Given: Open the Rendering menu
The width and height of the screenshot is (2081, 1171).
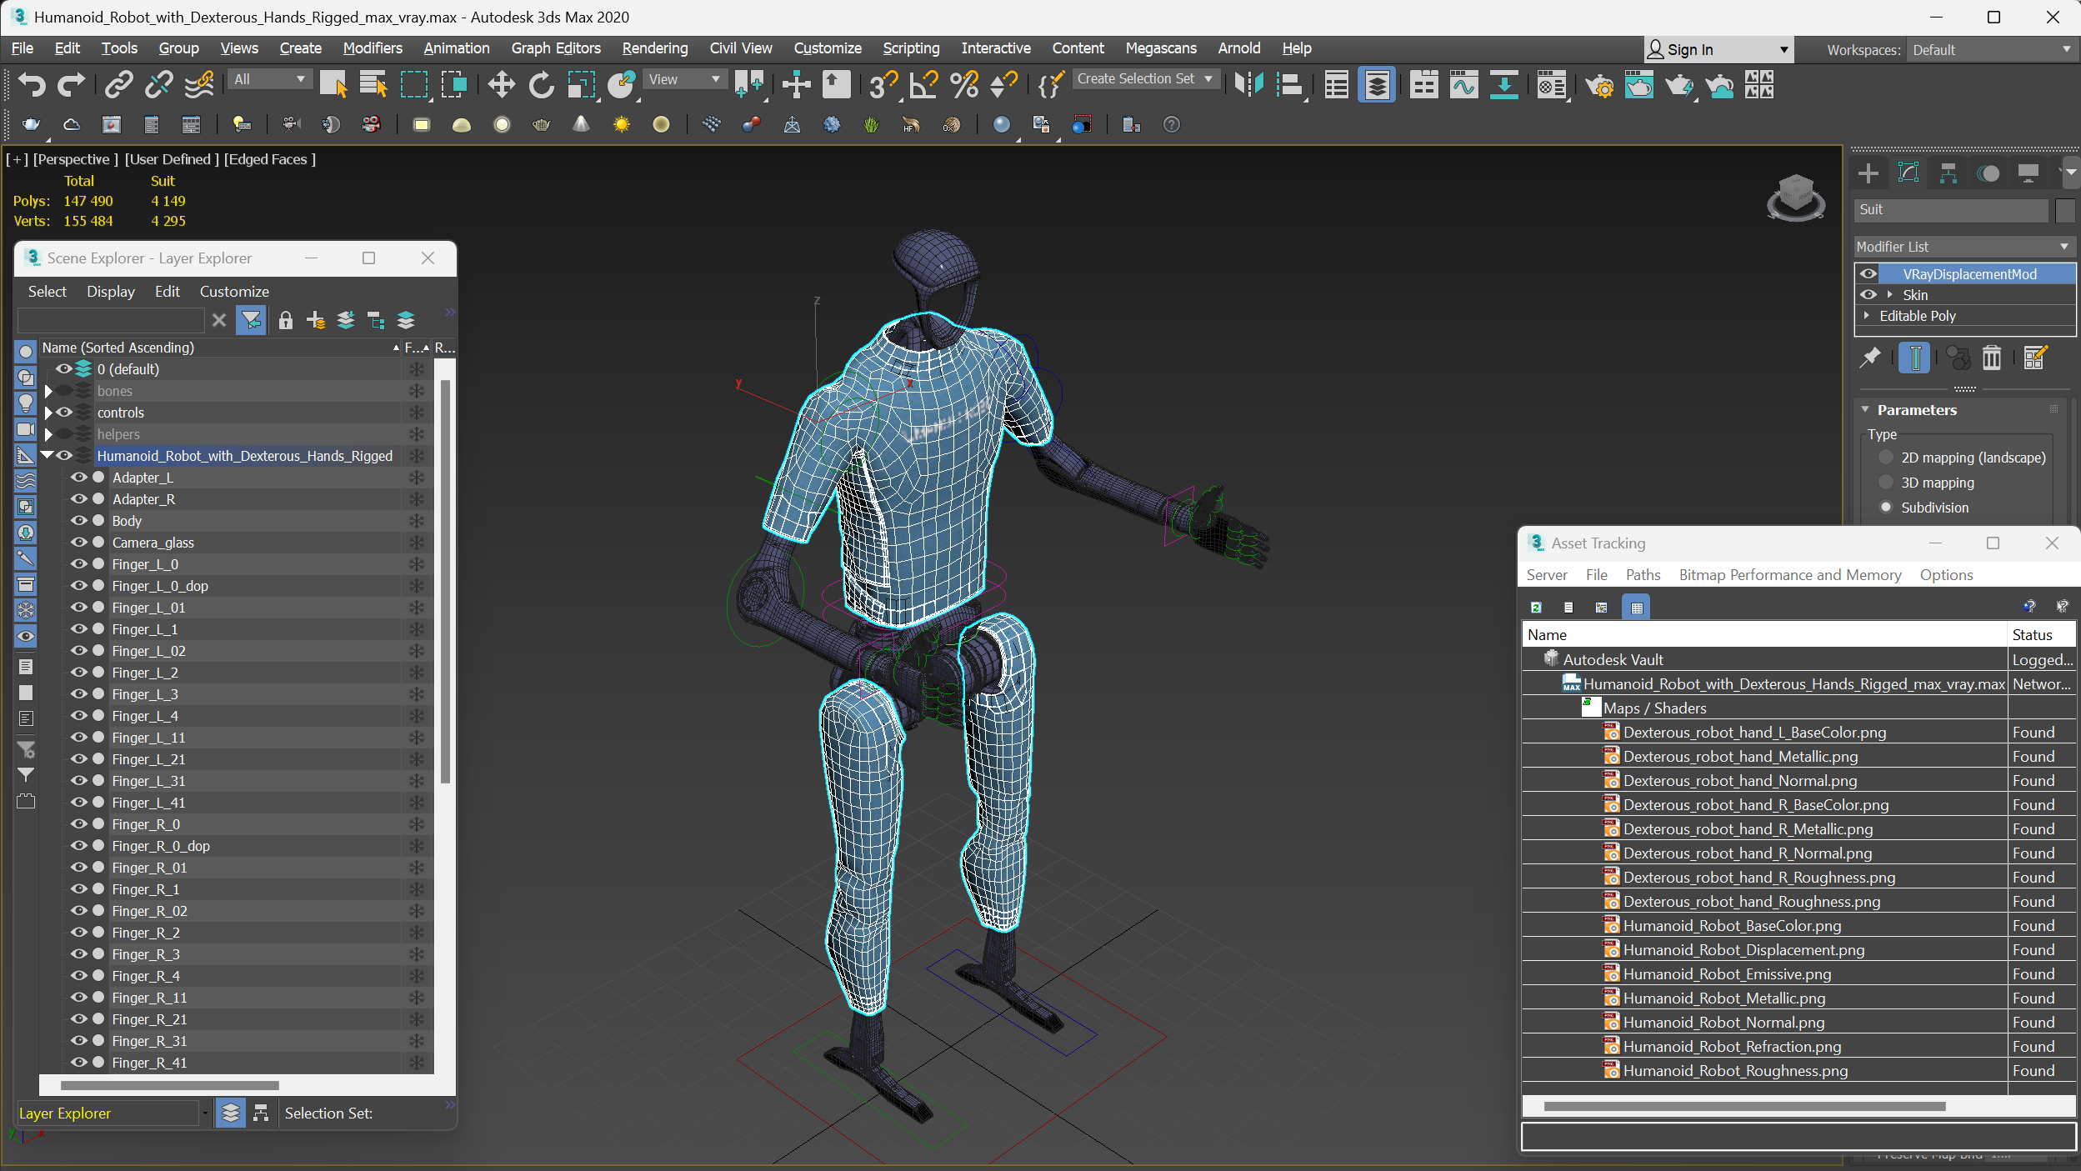Looking at the screenshot, I should (x=654, y=48).
